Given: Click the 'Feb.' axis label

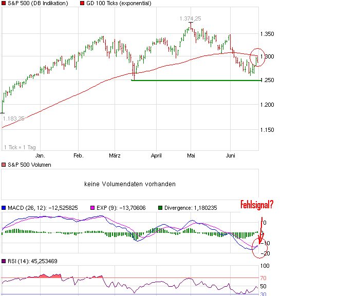Looking at the screenshot, I should (79, 155).
